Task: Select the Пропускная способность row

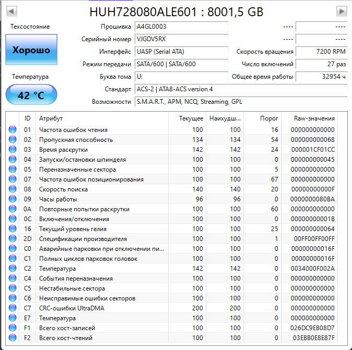Action: 172,139
